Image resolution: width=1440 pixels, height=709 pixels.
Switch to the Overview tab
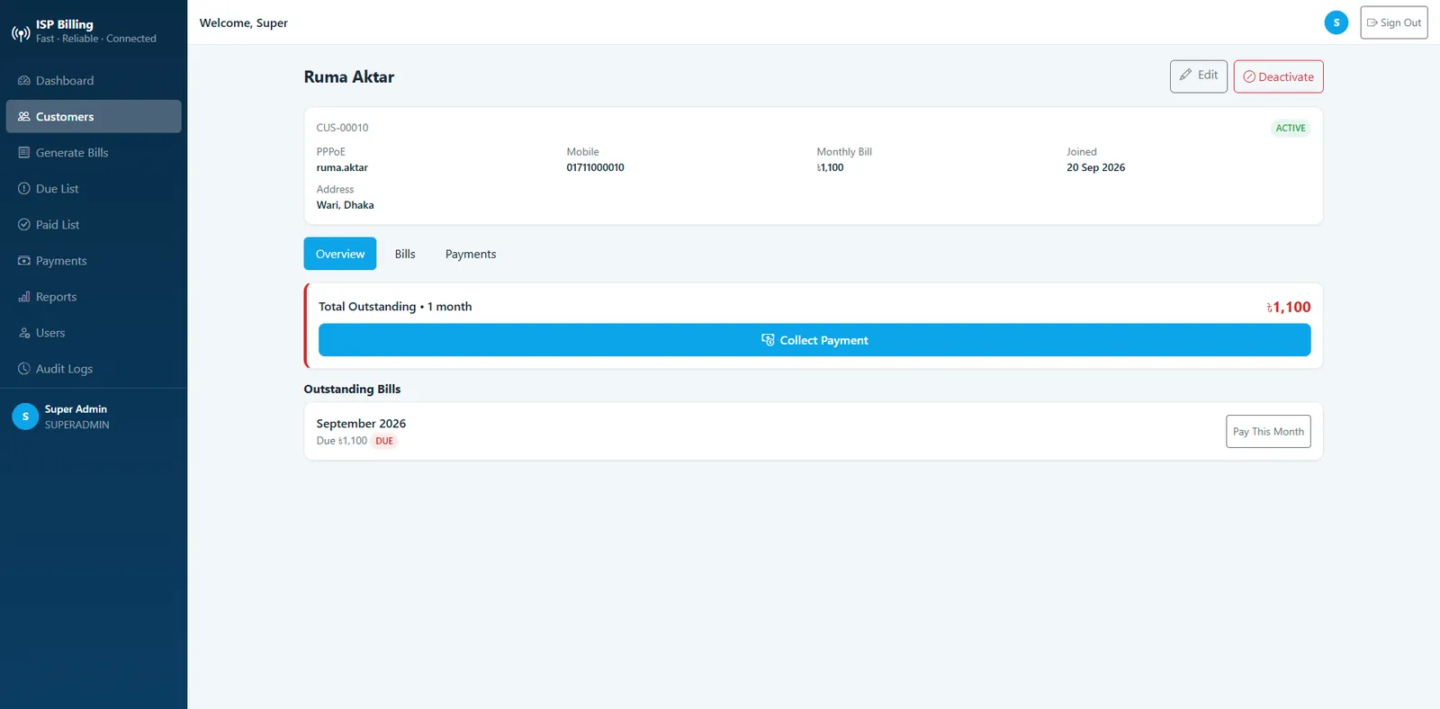click(340, 254)
